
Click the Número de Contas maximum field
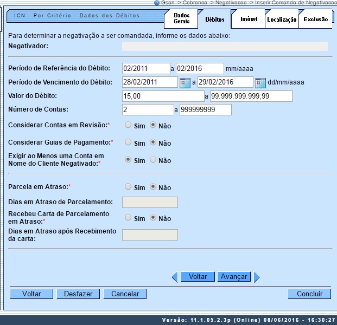point(205,110)
